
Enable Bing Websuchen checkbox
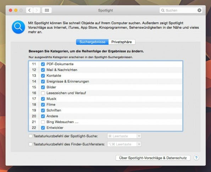point(43,122)
